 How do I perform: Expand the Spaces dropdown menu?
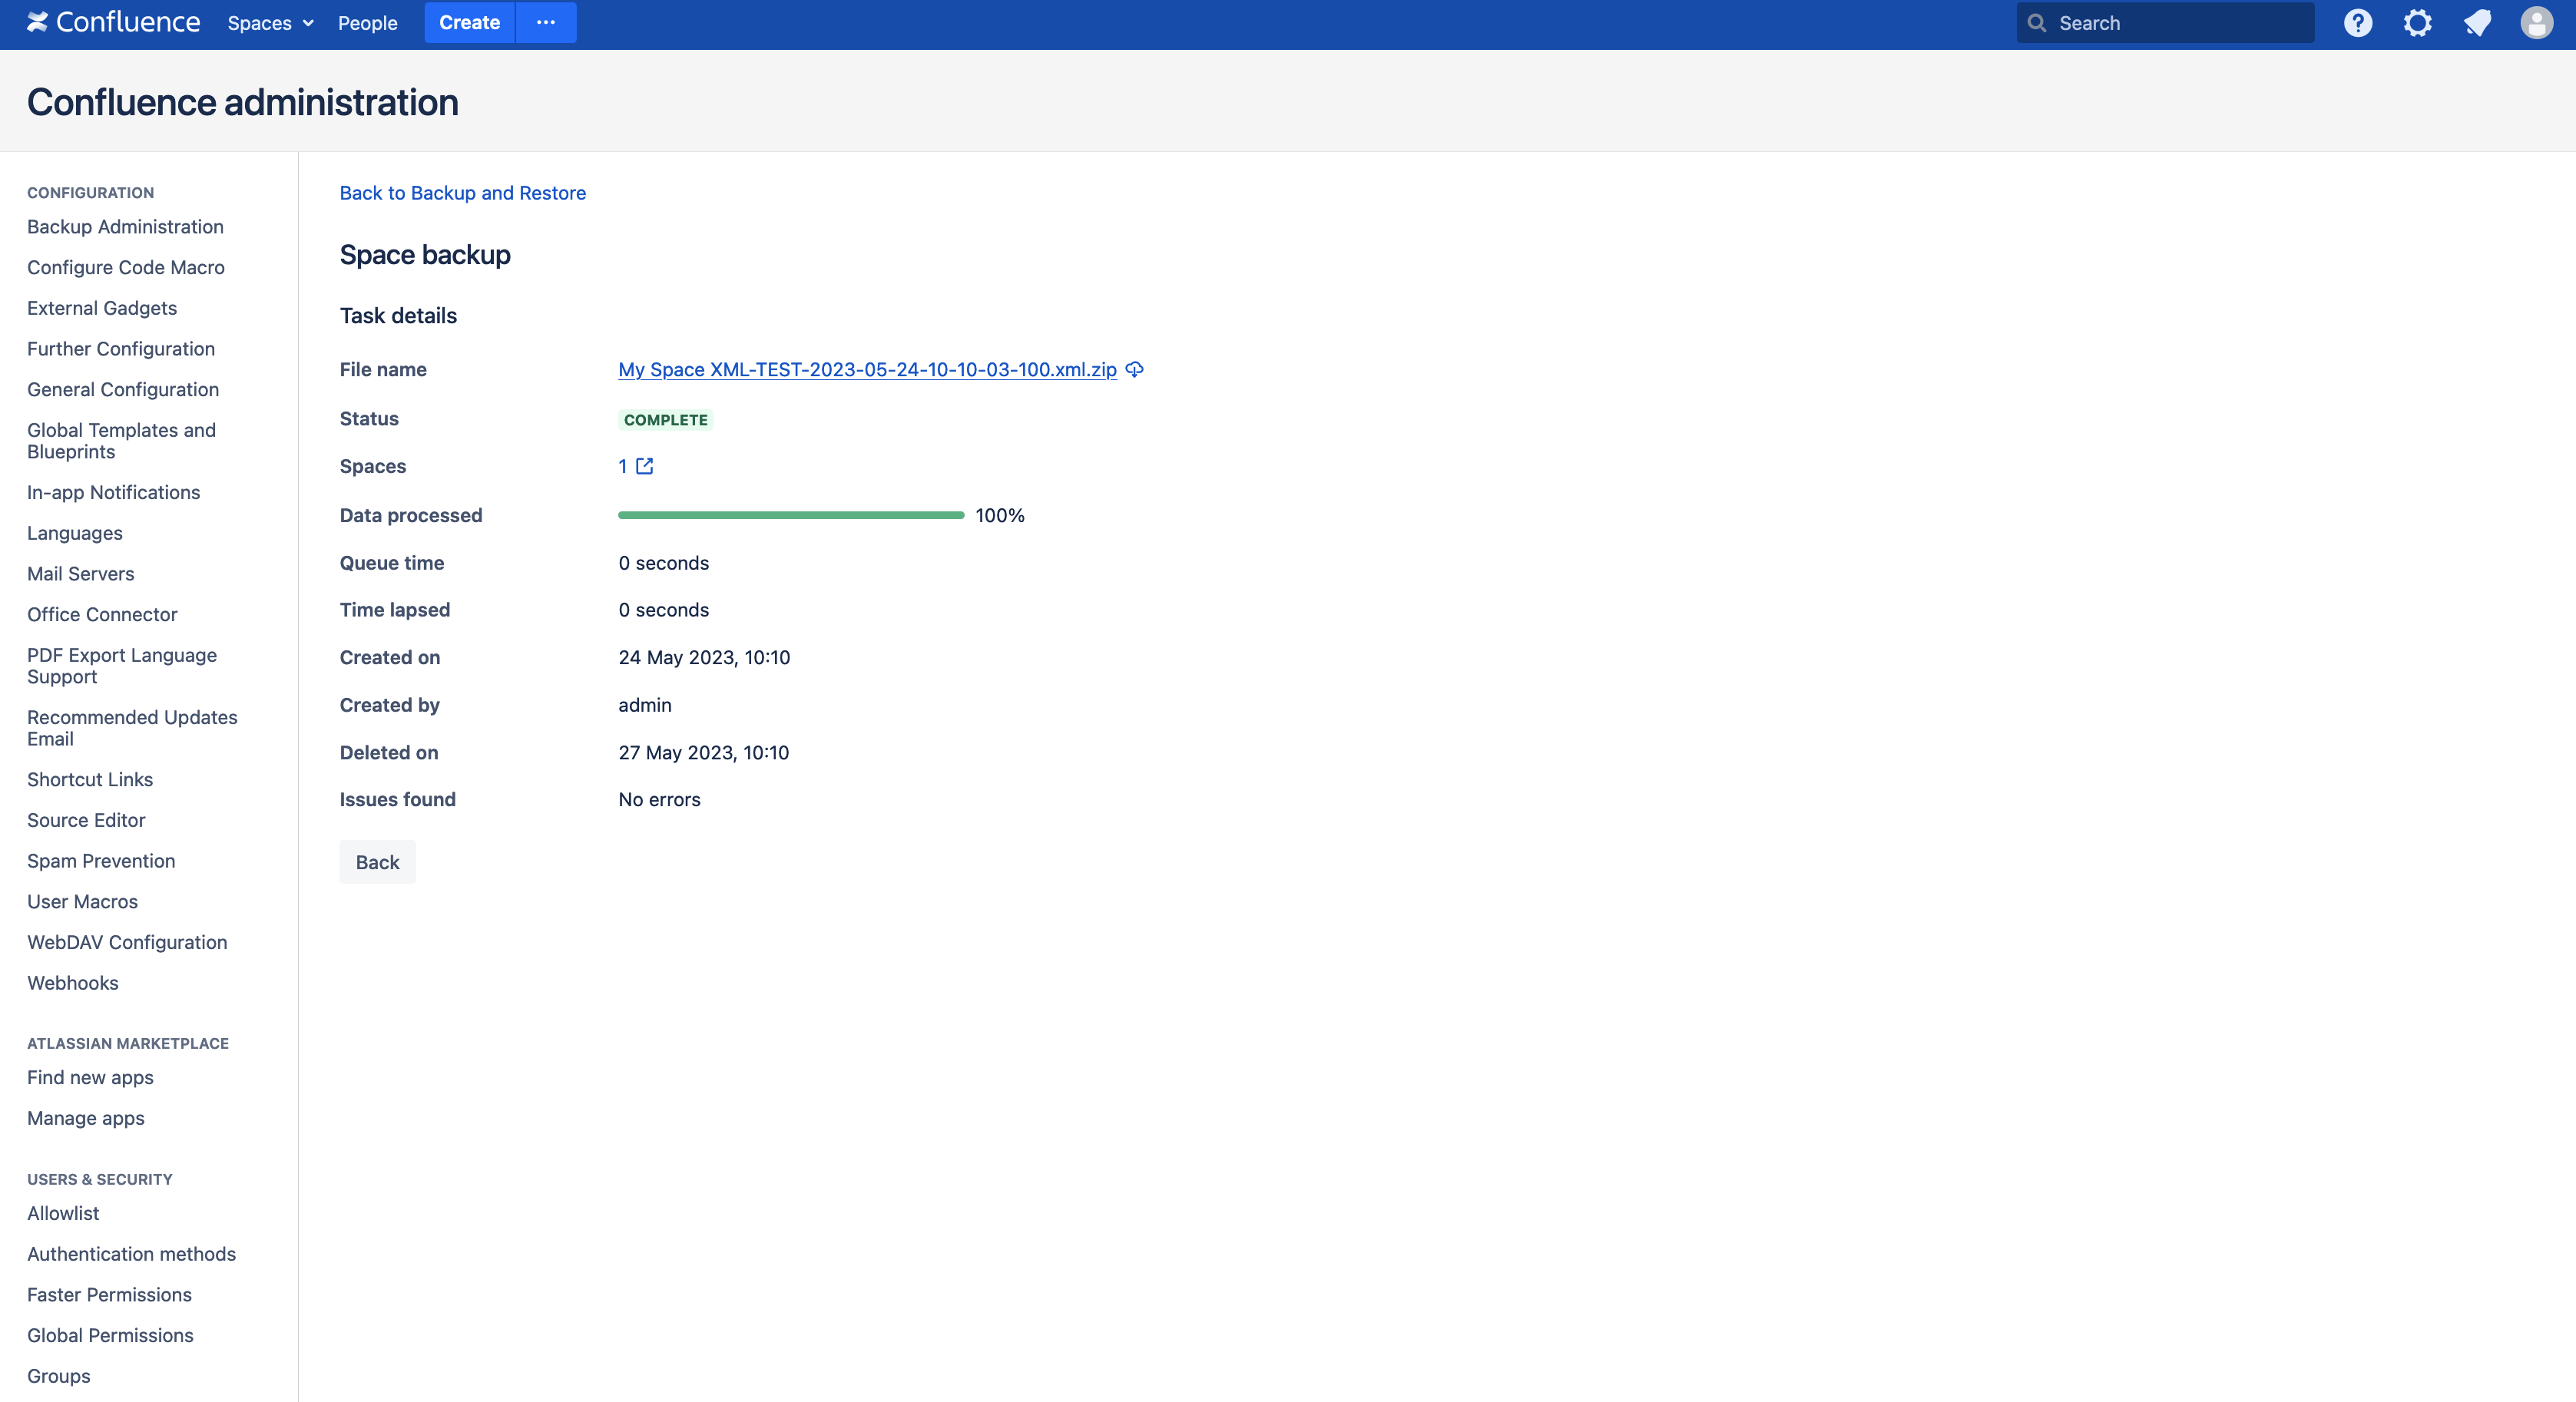coord(270,23)
